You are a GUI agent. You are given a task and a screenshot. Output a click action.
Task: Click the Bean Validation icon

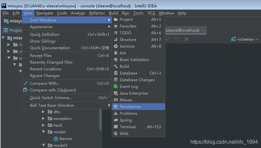(x=116, y=60)
